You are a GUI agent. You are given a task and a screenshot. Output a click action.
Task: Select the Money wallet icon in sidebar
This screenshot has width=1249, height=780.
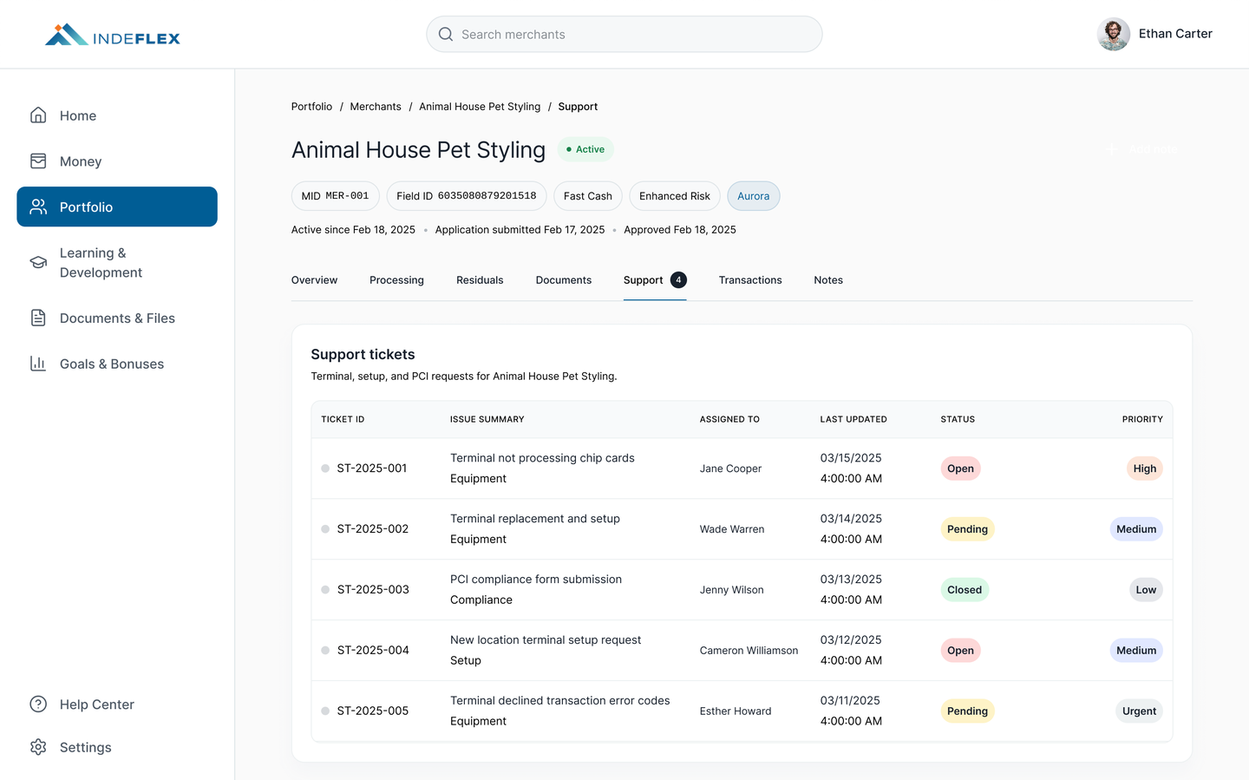[x=38, y=161]
